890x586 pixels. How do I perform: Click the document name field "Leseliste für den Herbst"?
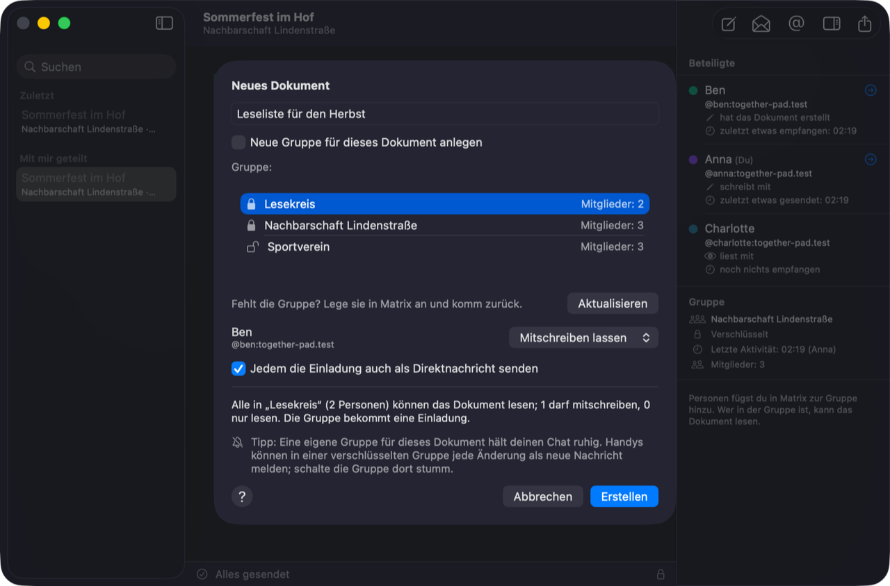tap(445, 114)
